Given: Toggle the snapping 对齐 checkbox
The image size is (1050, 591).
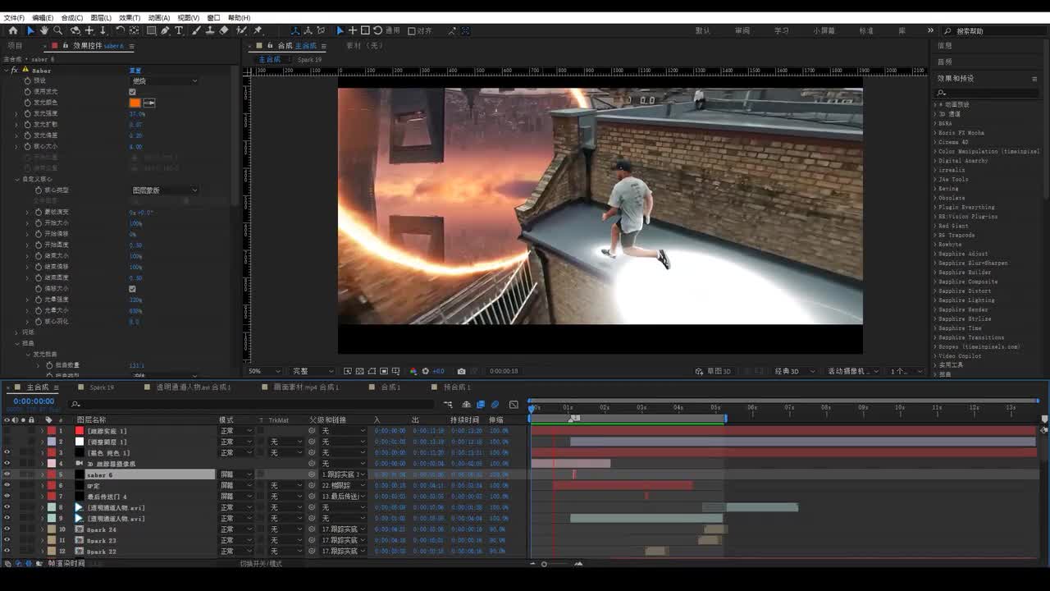Looking at the screenshot, I should [412, 30].
